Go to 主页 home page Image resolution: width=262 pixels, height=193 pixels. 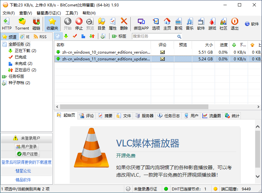pos(167,24)
